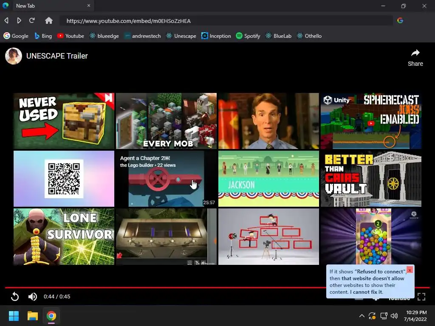Play the lit room interior video
This screenshot has height=326, width=435.
[x=166, y=236]
